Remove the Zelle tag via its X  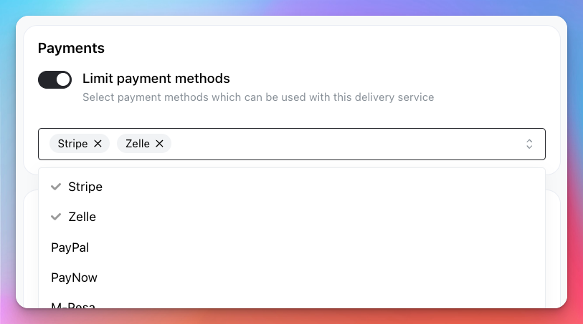point(159,144)
